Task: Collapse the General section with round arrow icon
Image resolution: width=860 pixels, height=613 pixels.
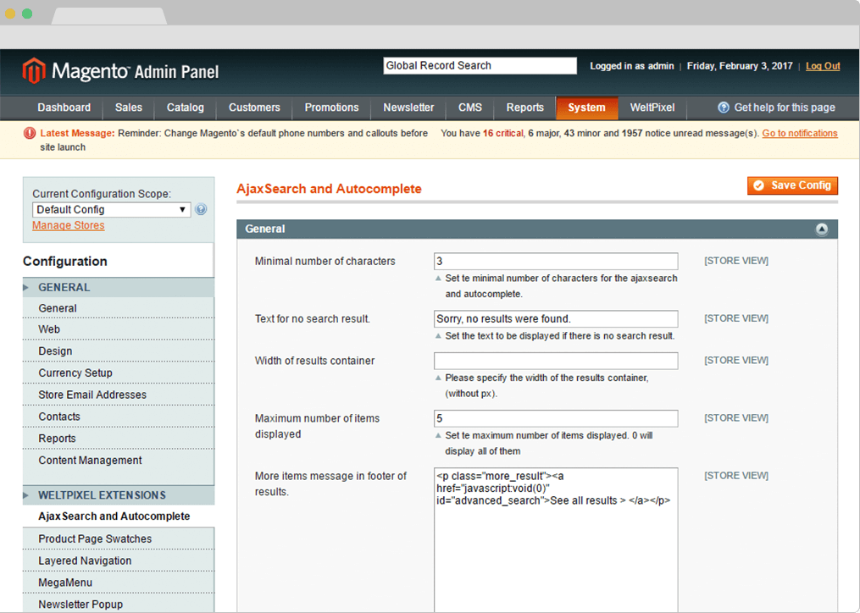Action: point(822,229)
